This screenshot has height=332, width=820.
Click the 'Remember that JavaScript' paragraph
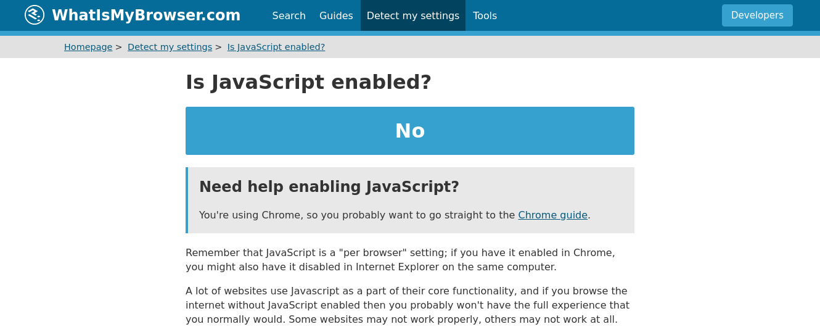[x=400, y=260]
